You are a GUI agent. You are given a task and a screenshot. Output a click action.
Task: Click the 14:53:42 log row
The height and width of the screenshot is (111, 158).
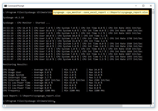pyautogui.click(x=72, y=49)
